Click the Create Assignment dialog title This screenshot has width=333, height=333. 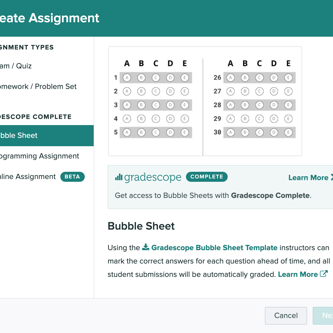[49, 18]
